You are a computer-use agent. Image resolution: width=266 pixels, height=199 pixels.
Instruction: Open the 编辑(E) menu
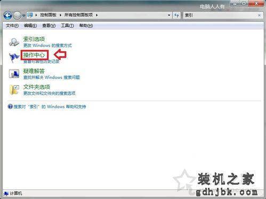coord(30,26)
